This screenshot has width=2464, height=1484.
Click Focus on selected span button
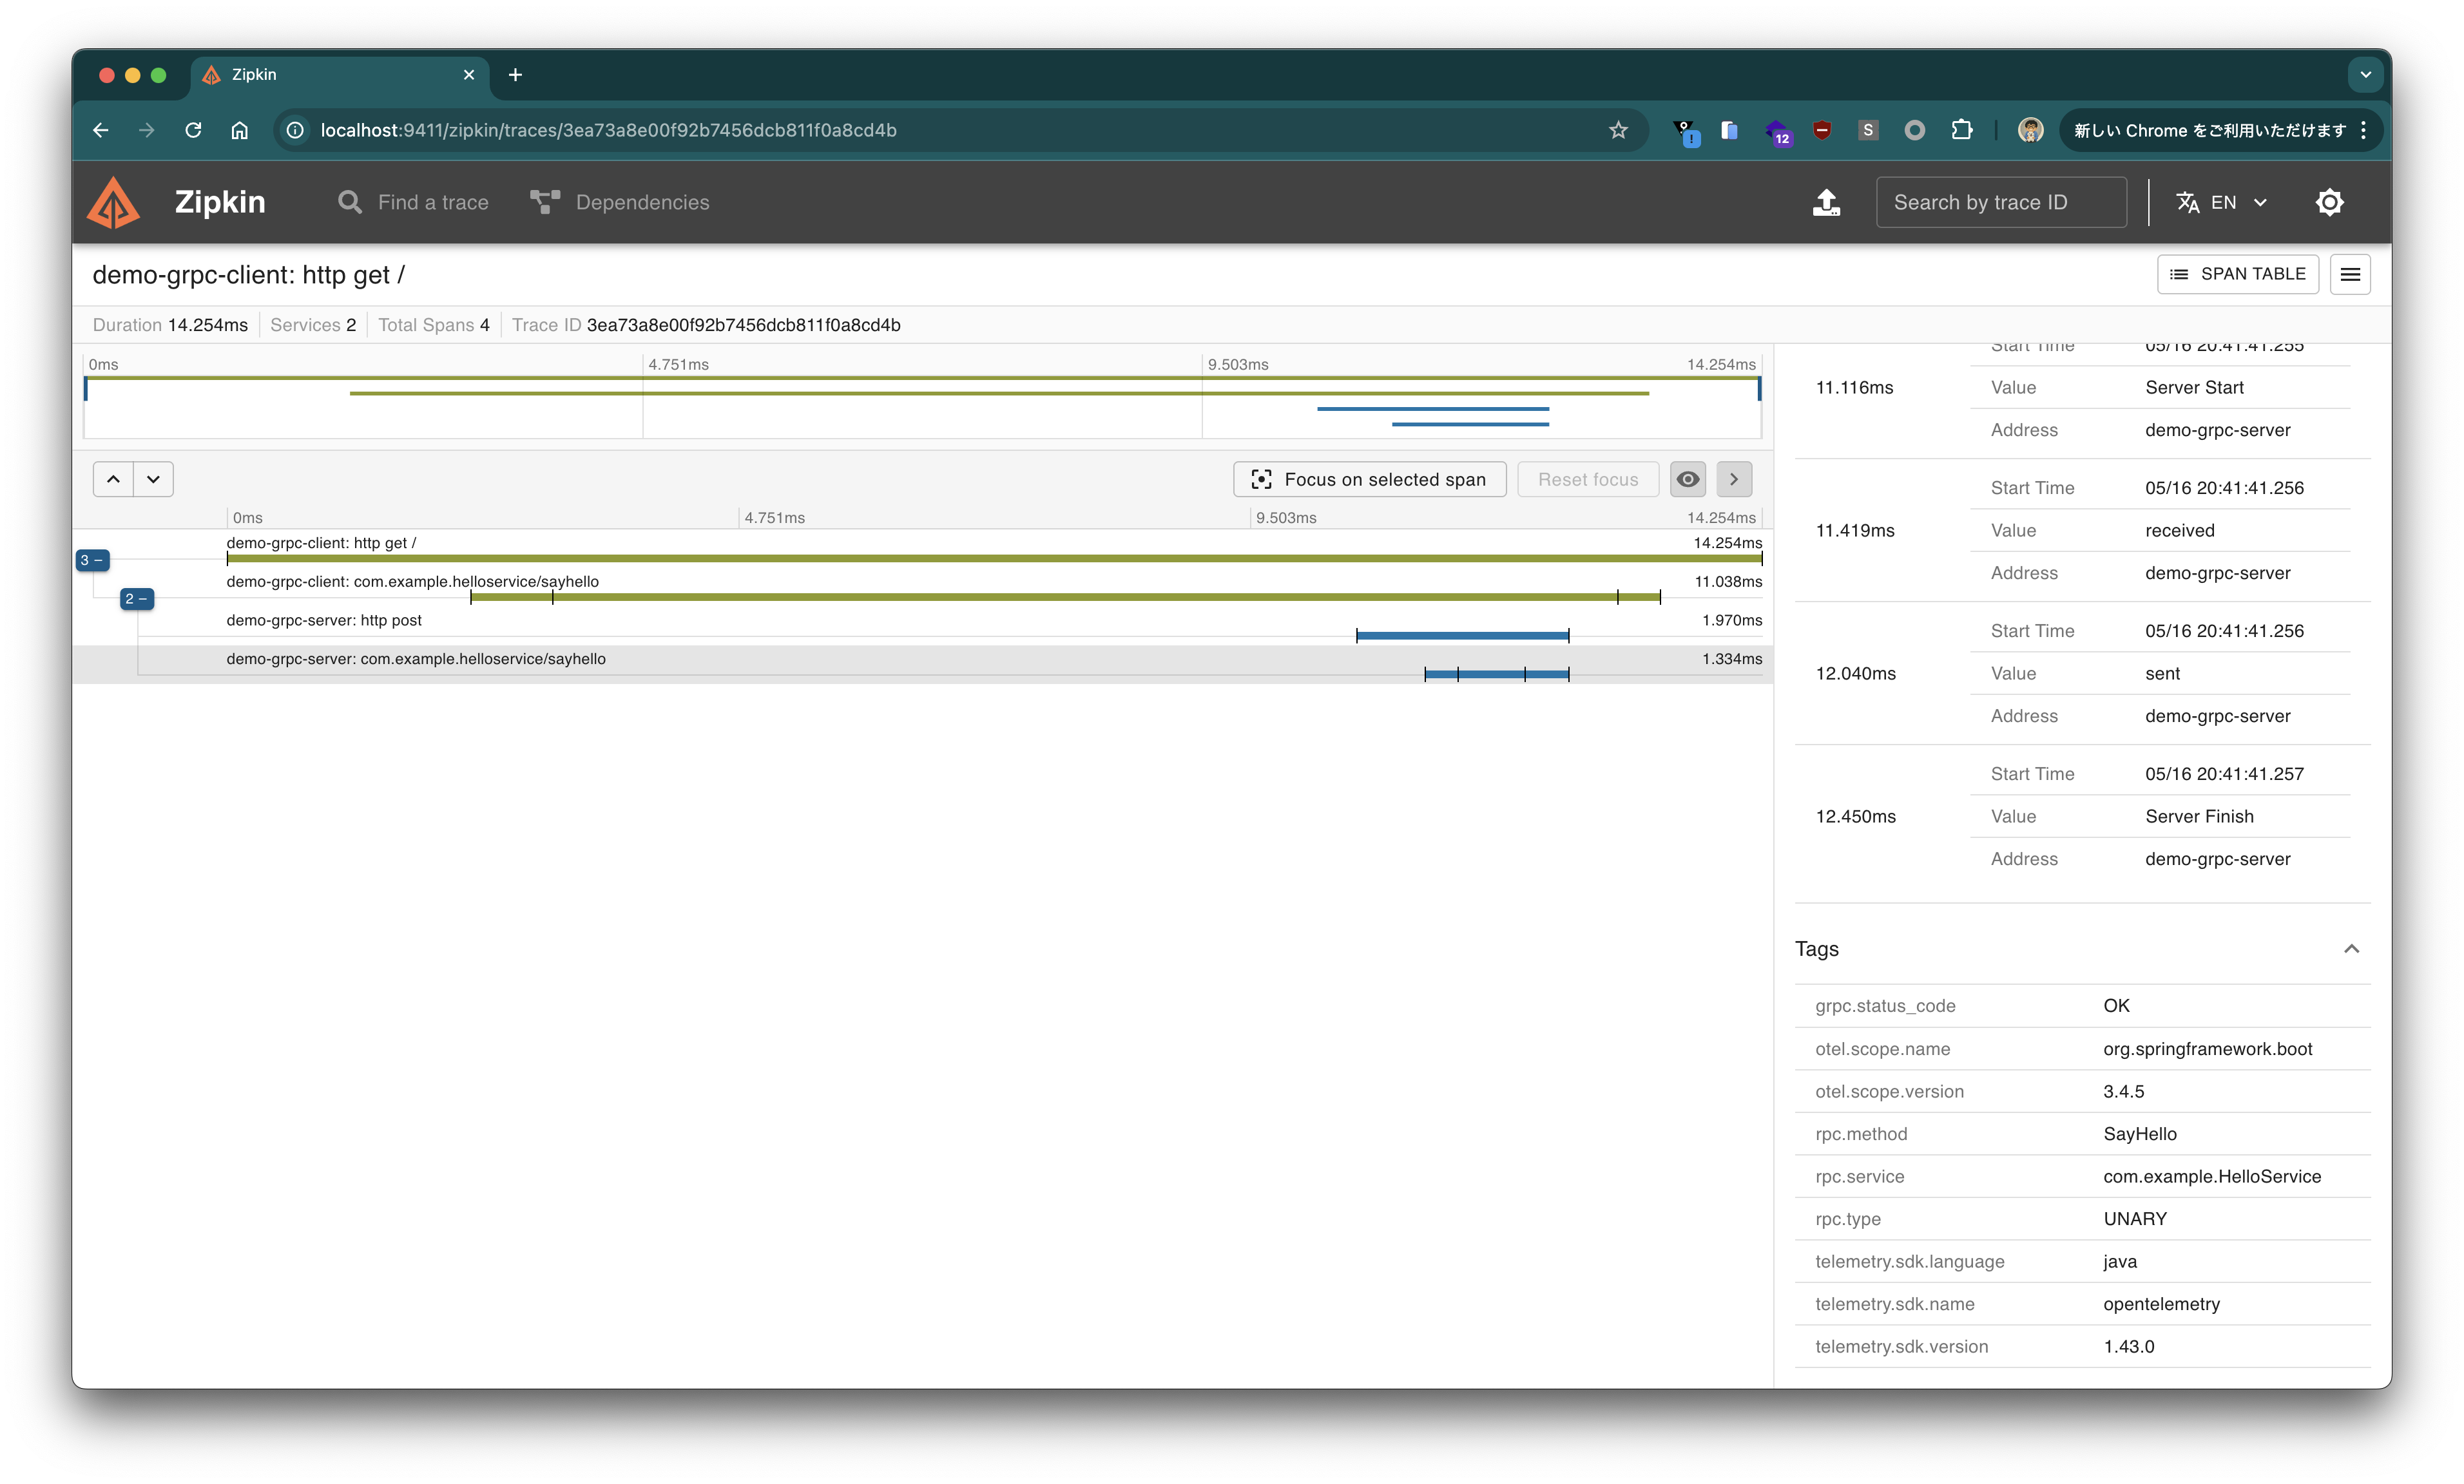(x=1369, y=479)
